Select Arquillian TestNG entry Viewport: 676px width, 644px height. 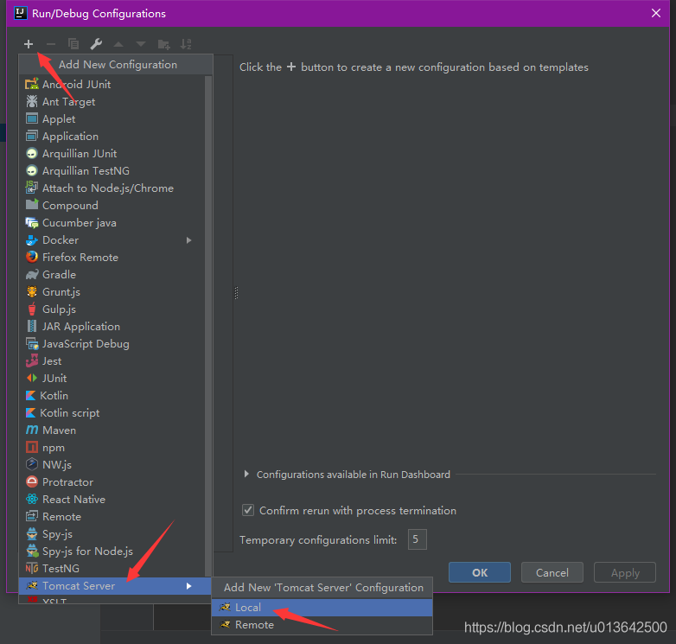click(112, 170)
